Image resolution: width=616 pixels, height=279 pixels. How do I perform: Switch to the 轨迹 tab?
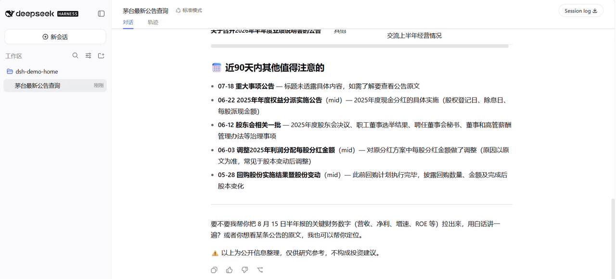pos(153,23)
